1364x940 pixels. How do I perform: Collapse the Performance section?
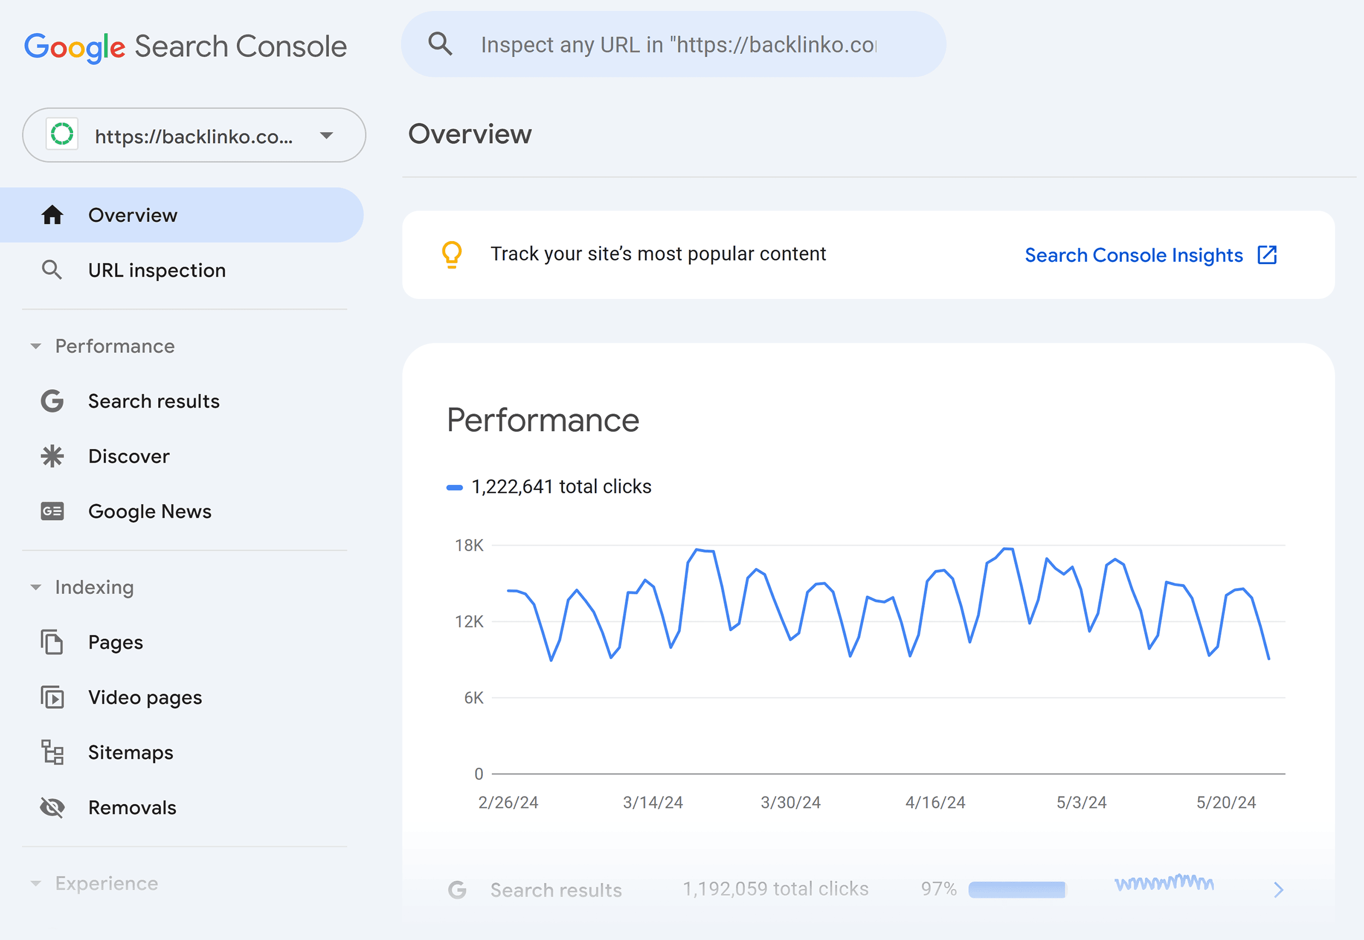tap(37, 346)
